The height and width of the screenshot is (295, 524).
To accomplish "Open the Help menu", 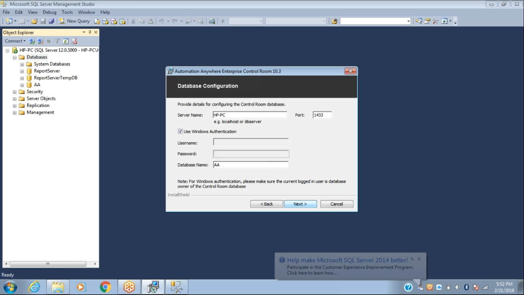I will pos(105,12).
